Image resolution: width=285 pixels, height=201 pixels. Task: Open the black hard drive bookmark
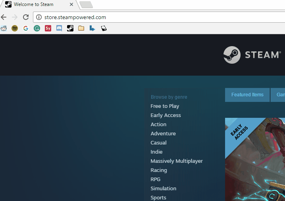[104, 28]
